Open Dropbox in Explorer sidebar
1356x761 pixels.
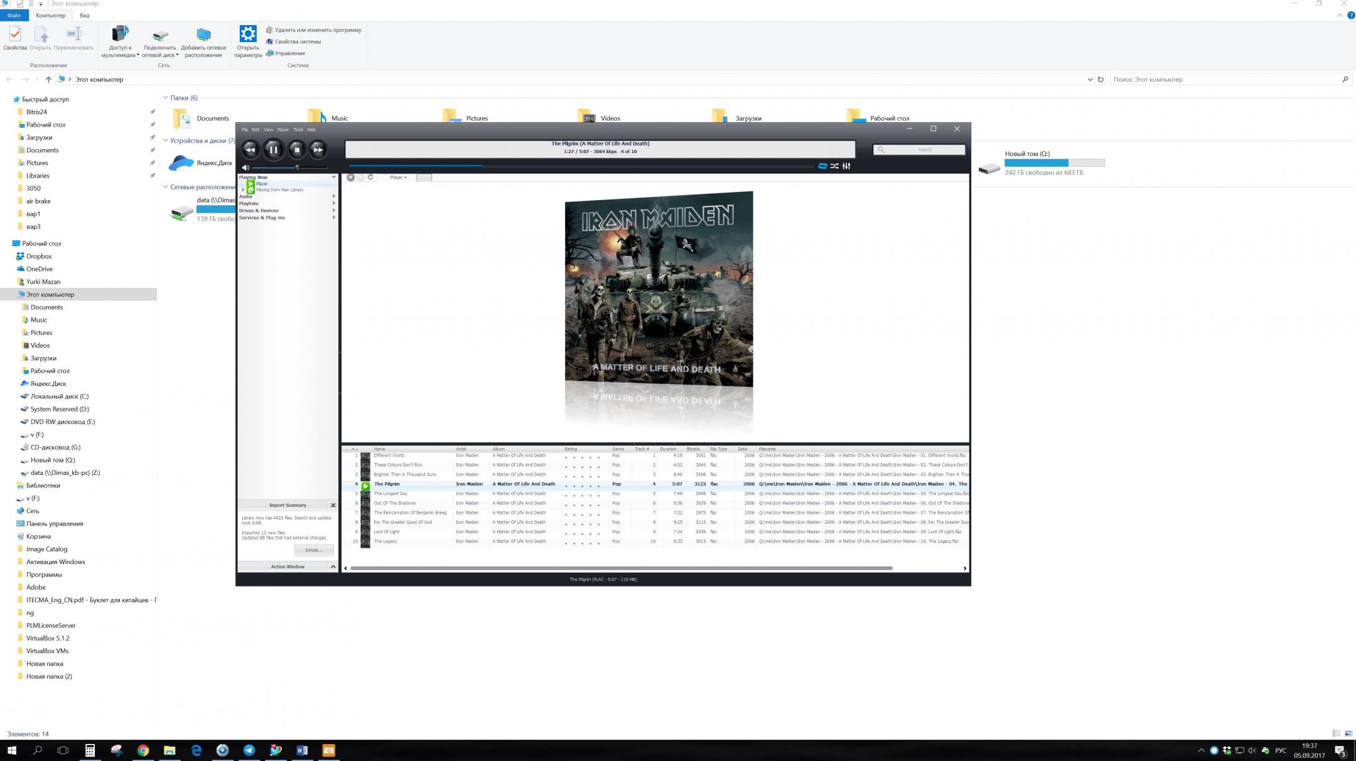[38, 257]
